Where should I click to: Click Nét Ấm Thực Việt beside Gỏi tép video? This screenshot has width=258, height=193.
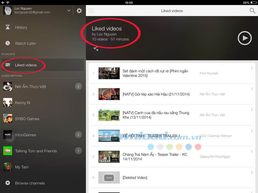(212, 94)
